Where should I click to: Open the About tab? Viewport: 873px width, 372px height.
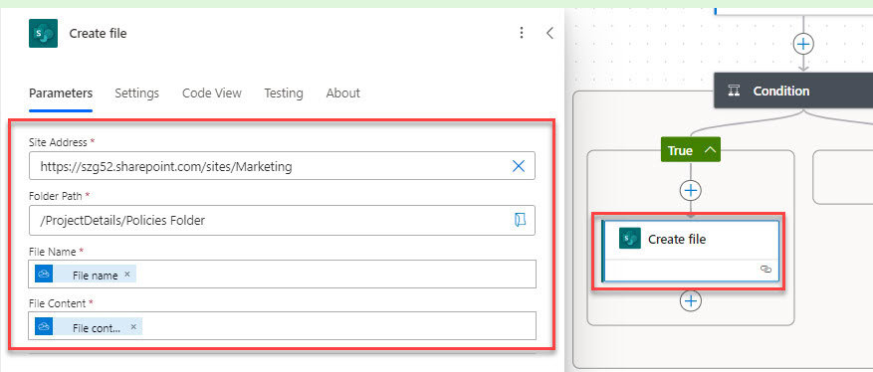[343, 93]
